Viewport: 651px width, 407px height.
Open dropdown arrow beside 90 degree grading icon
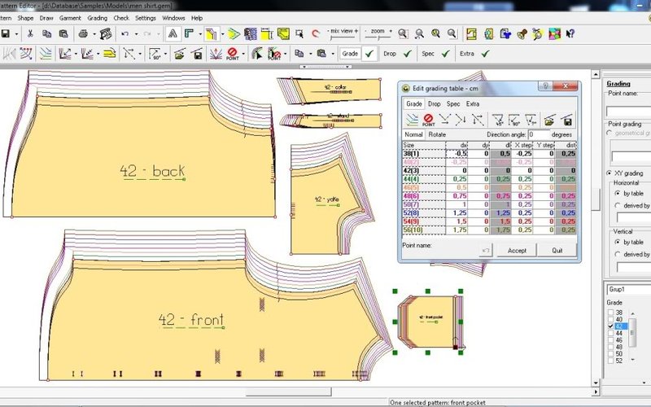165,54
